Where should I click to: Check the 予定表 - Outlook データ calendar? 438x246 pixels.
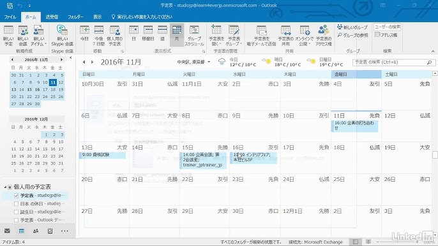(16, 220)
